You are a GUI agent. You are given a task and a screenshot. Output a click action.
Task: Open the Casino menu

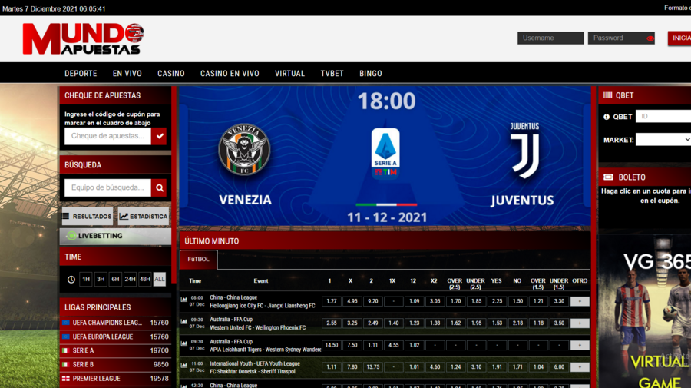(x=171, y=74)
